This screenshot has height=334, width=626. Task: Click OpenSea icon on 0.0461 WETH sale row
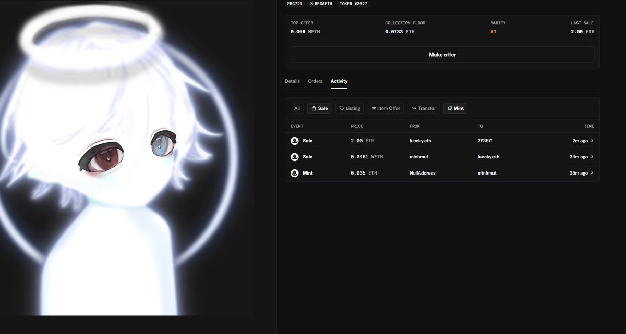[x=295, y=157]
